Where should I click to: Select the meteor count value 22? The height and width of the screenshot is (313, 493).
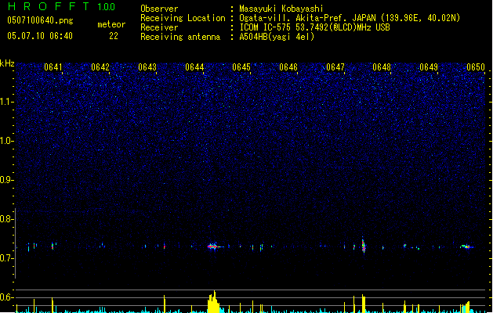click(x=114, y=36)
